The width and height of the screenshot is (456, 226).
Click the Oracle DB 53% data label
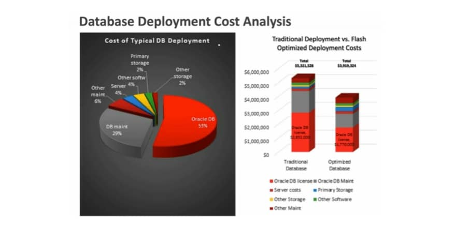click(x=203, y=123)
